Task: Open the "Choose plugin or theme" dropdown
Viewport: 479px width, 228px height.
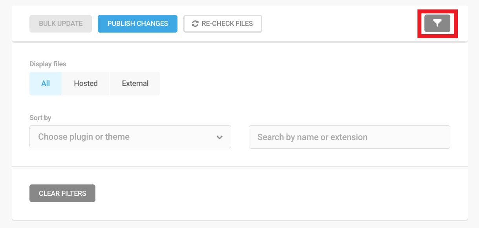Action: (130, 137)
